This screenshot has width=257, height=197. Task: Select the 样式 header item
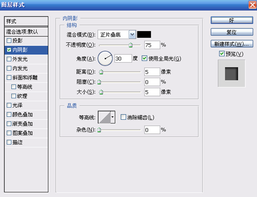click(28, 21)
